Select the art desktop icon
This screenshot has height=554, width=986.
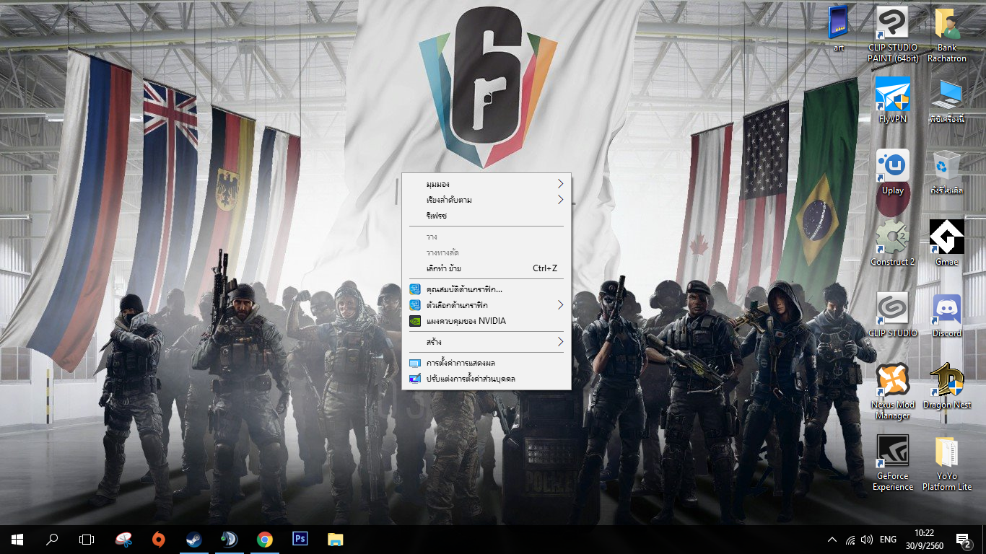(839, 29)
